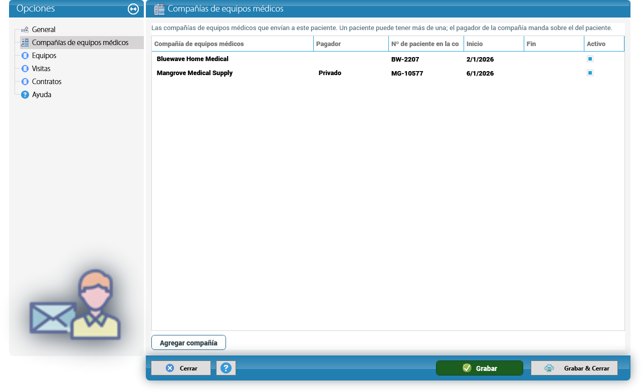Image resolution: width=642 pixels, height=392 pixels.
Task: Click the Privado payer cell
Action: tap(330, 73)
